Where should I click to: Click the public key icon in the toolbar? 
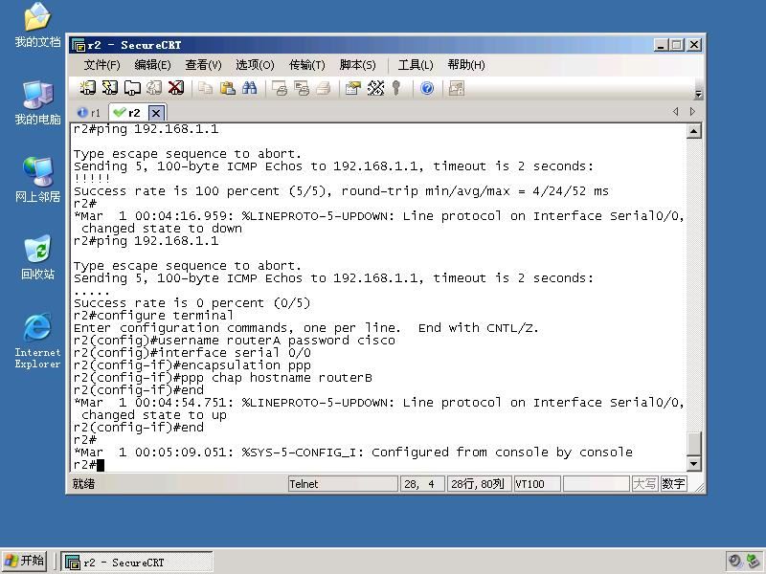coord(396,88)
